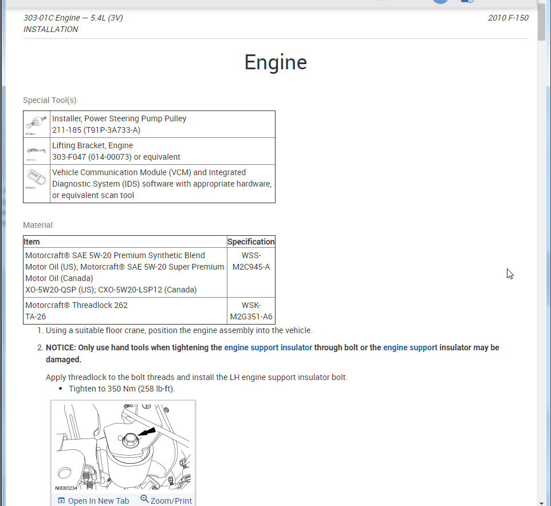Click the scrollbar down arrow
The image size is (551, 506).
click(x=541, y=503)
